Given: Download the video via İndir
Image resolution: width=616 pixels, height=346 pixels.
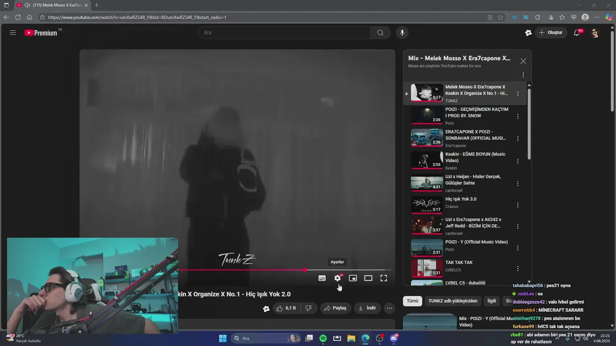Looking at the screenshot, I should [367, 308].
